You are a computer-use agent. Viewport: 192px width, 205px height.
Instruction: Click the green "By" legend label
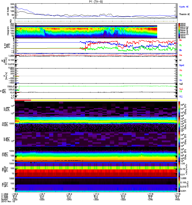(x=180, y=45)
